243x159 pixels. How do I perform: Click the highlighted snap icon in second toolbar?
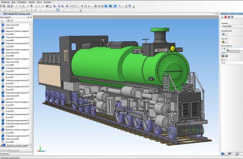58,10
